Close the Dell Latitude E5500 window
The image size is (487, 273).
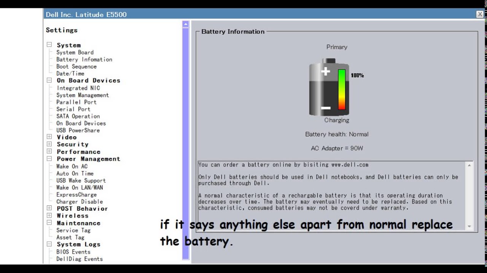480,14
